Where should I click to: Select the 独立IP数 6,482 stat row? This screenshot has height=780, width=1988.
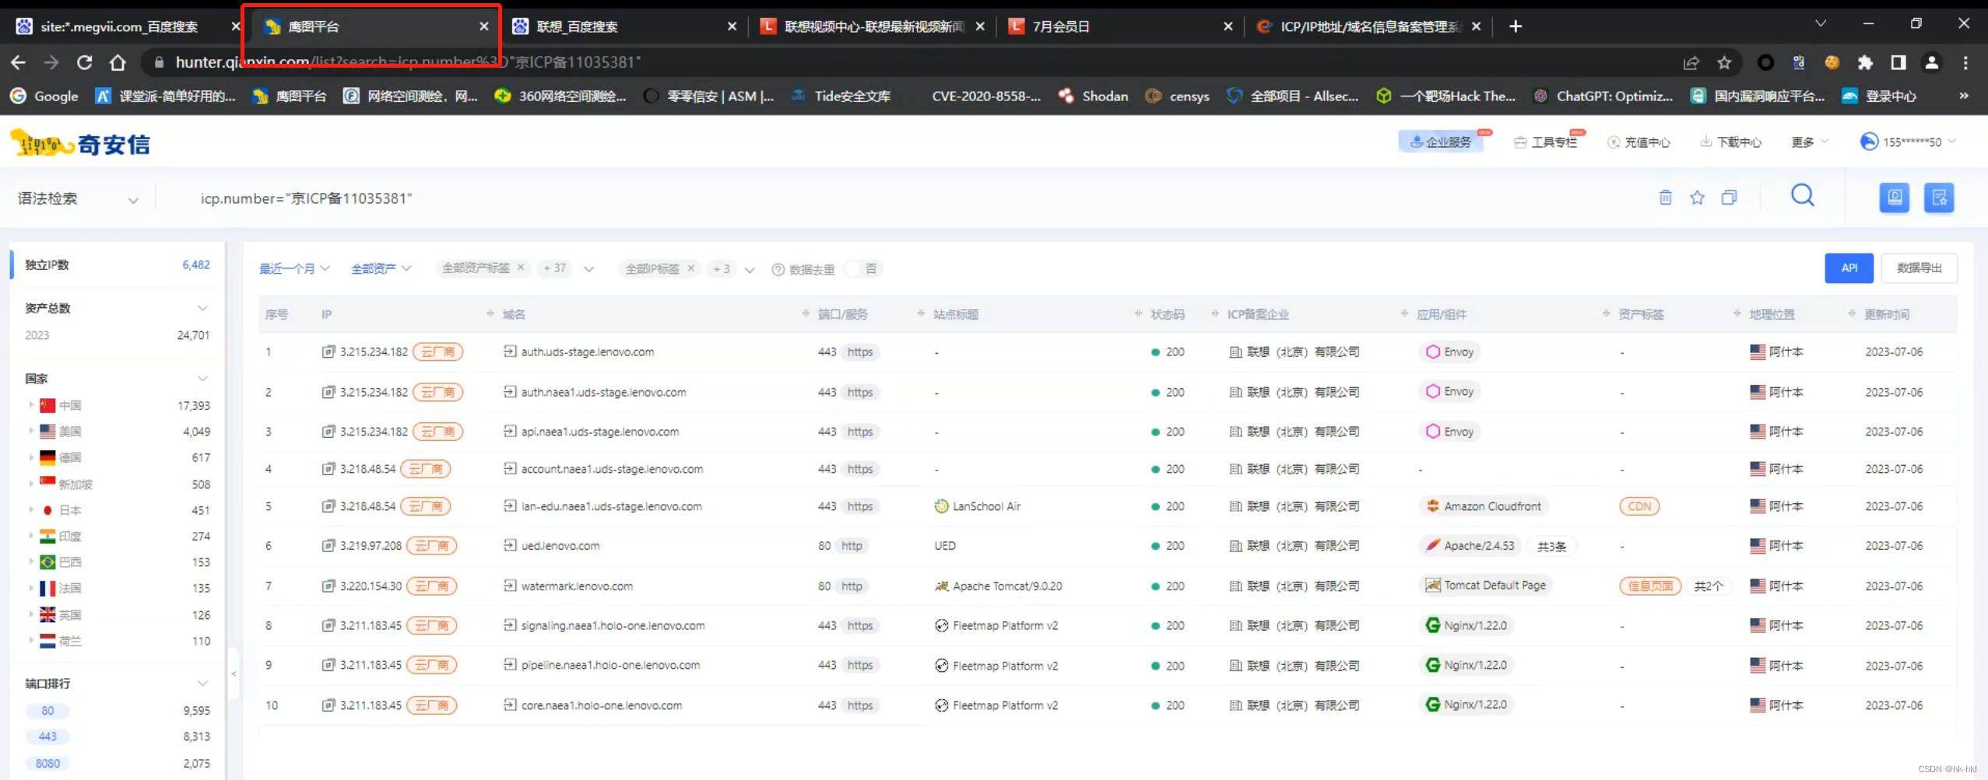(x=117, y=264)
